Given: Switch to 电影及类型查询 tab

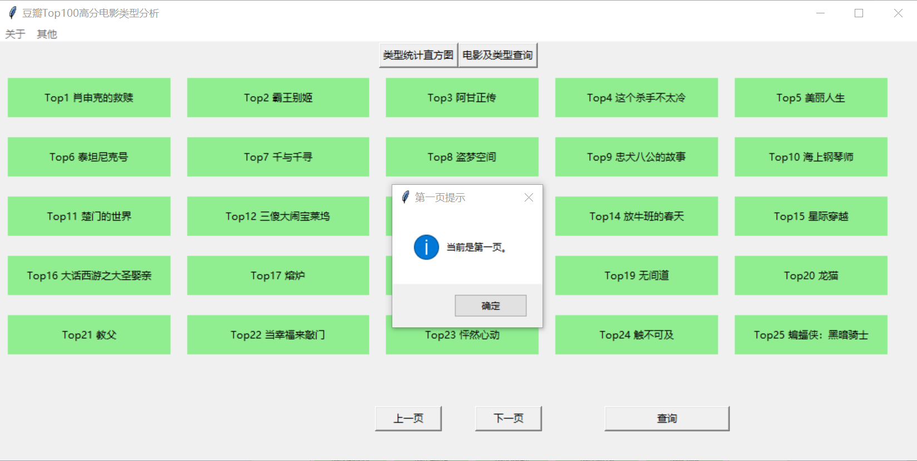Looking at the screenshot, I should (497, 55).
